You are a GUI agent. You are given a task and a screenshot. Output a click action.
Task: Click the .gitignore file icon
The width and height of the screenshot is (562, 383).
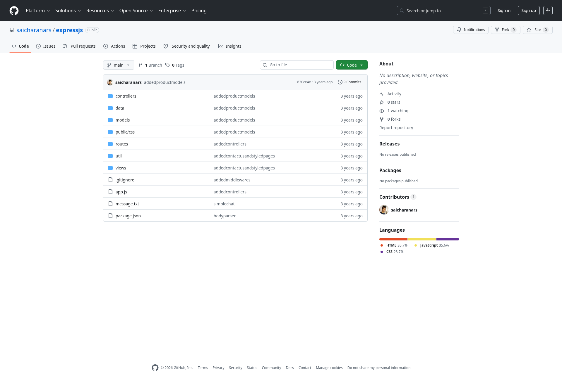click(110, 180)
